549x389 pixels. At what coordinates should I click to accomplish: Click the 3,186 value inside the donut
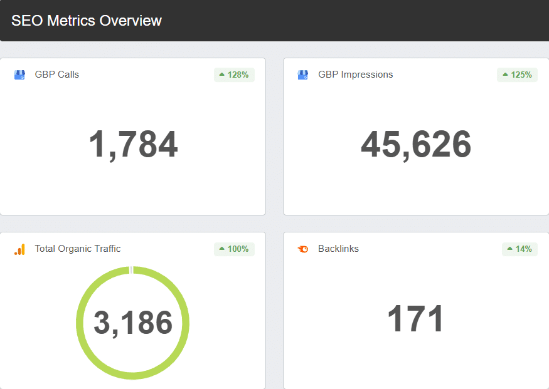(x=133, y=323)
